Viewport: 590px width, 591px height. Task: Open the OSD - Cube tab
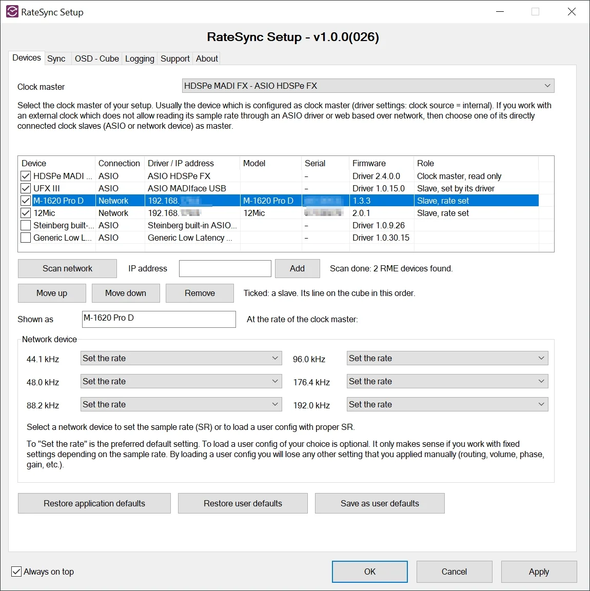[97, 59]
